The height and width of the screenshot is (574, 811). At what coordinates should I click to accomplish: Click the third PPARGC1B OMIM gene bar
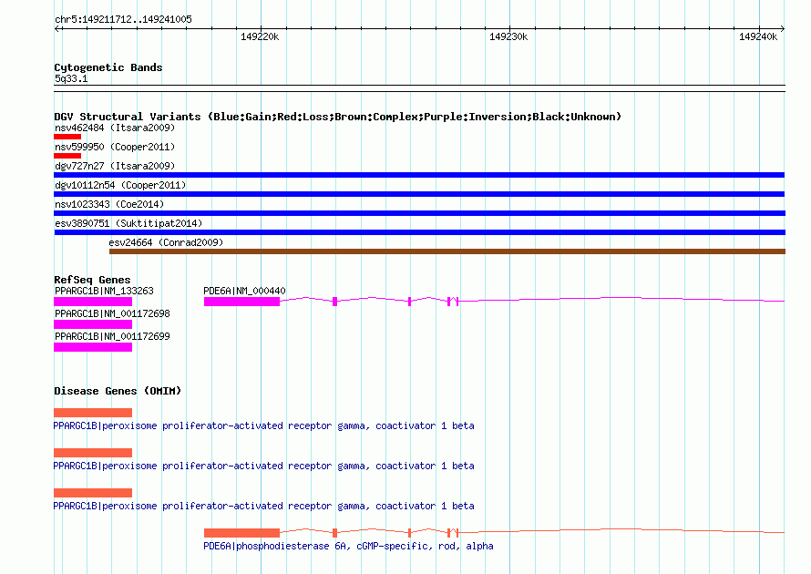pos(93,493)
